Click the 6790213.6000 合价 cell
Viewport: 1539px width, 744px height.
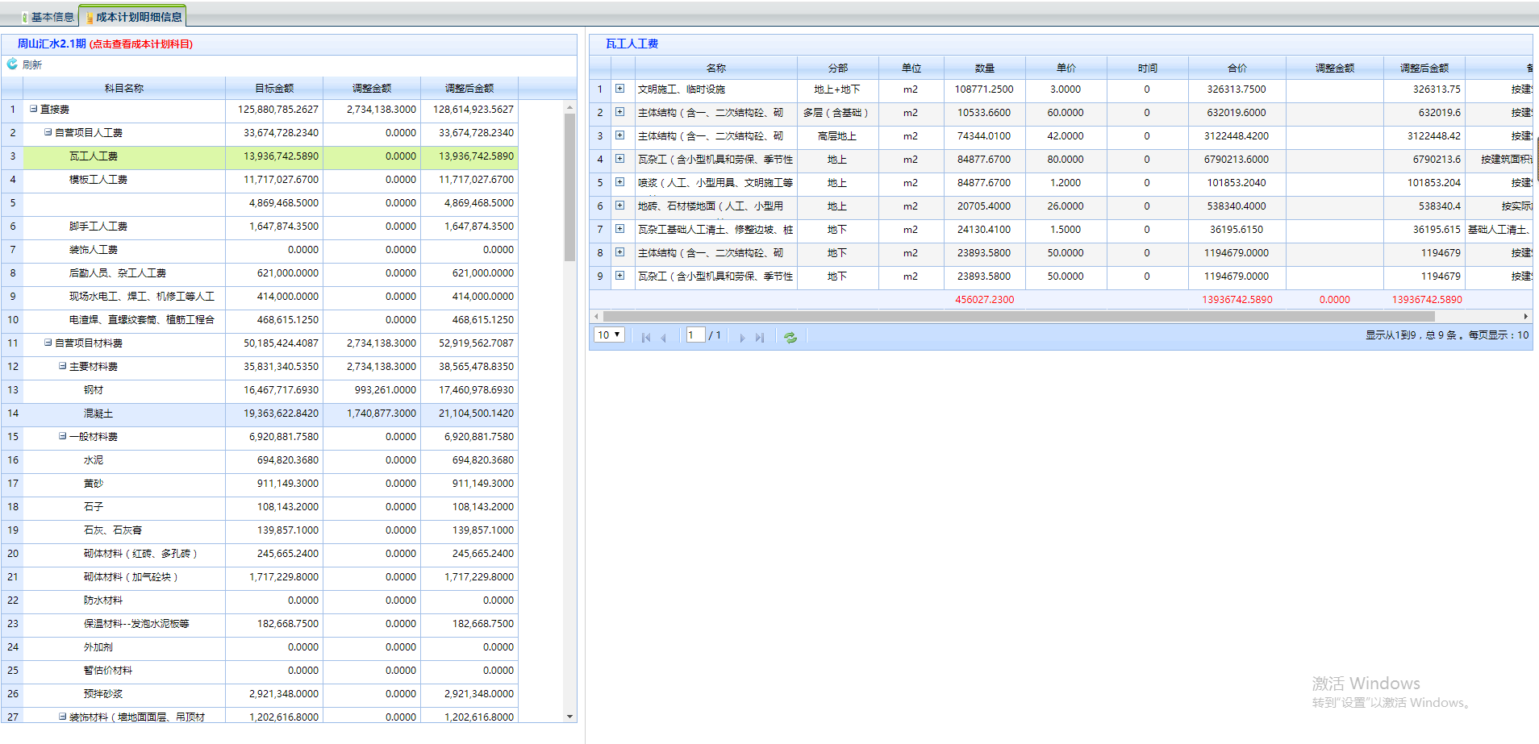coord(1237,160)
